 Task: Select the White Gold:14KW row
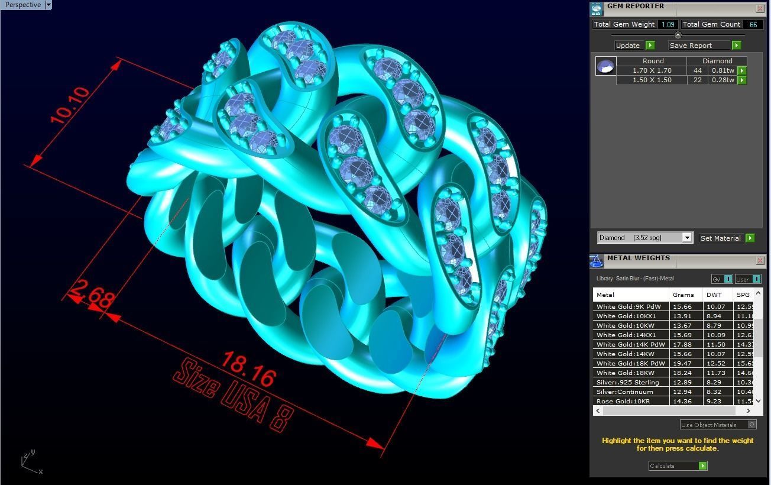click(673, 354)
